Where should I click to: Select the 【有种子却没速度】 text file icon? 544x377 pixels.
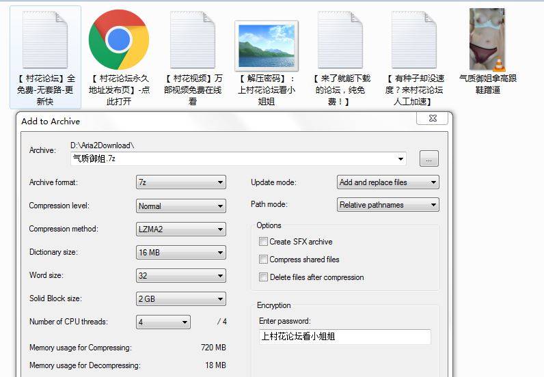click(x=413, y=40)
